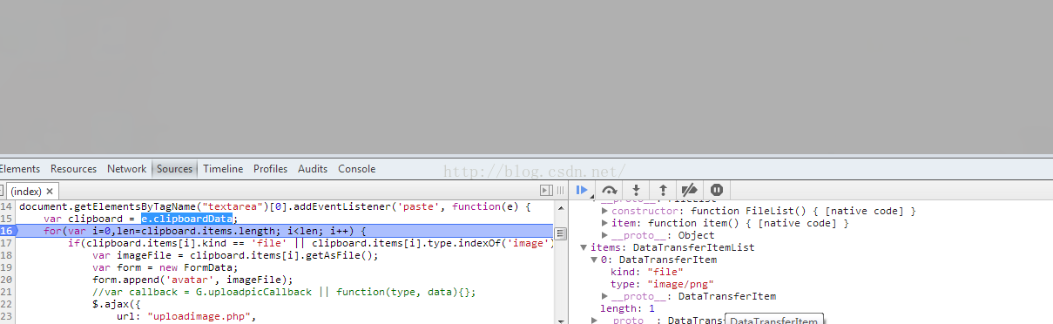The image size is (1053, 324).
Task: Set breakpoint on line number 20
Action: pos(7,280)
